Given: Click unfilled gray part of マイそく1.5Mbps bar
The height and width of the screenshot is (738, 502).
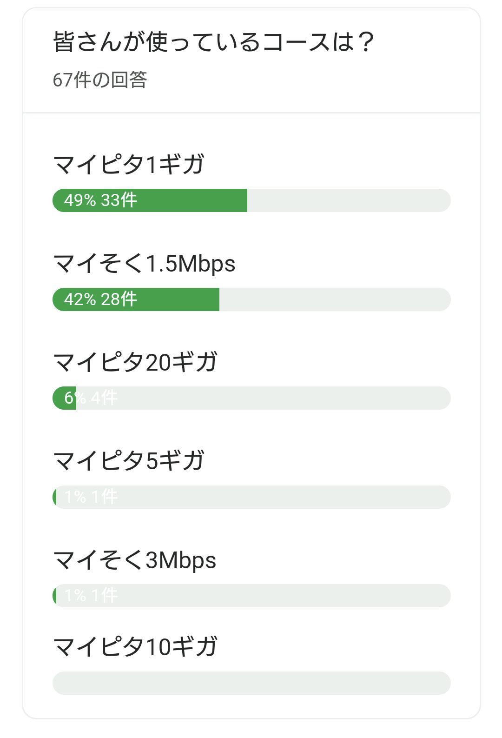Looking at the screenshot, I should pyautogui.click(x=335, y=299).
